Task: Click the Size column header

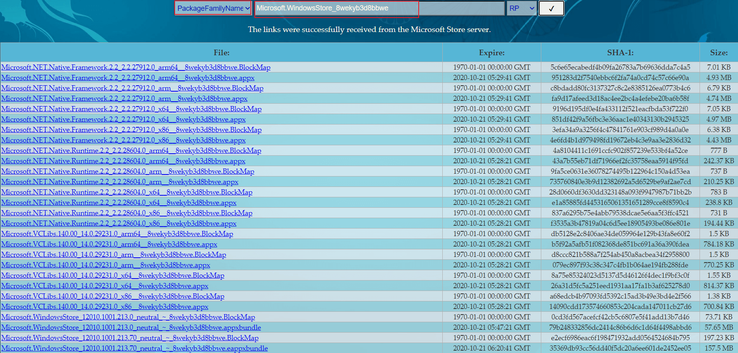Action: (x=719, y=53)
